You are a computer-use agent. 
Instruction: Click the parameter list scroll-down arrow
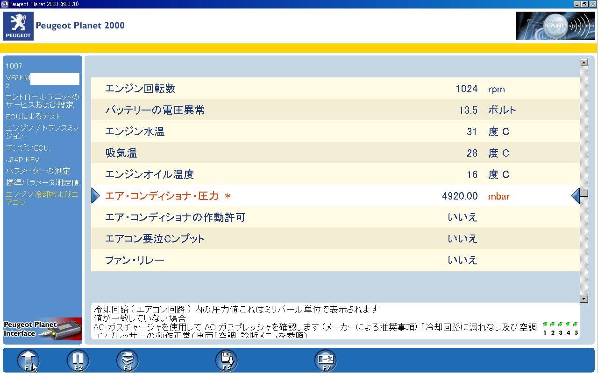click(584, 299)
